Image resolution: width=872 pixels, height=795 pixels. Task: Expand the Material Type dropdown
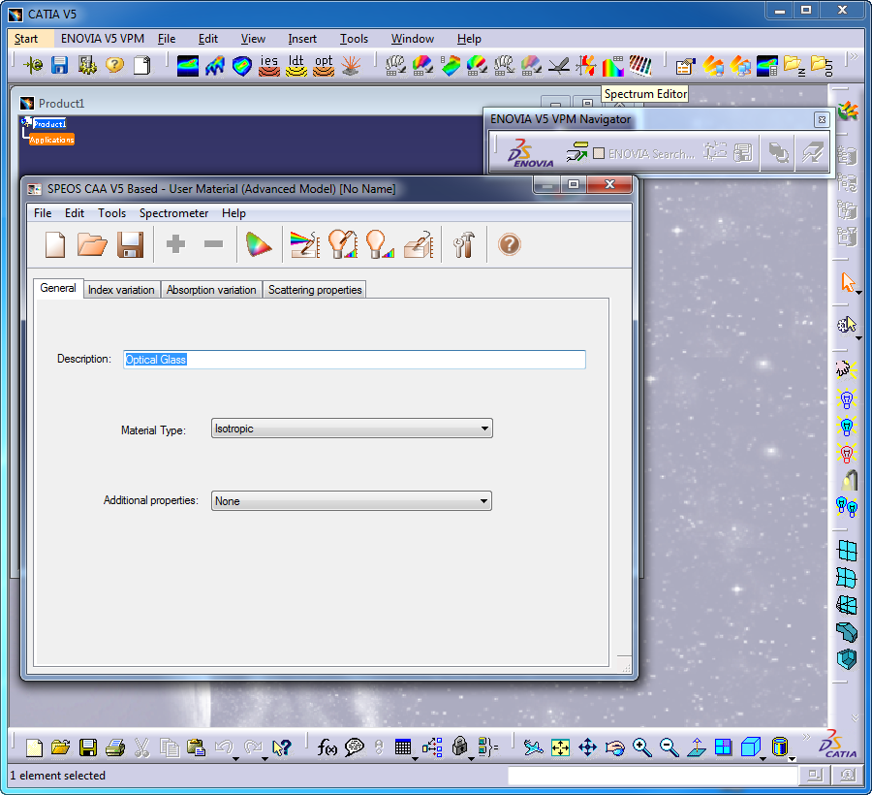pos(484,429)
